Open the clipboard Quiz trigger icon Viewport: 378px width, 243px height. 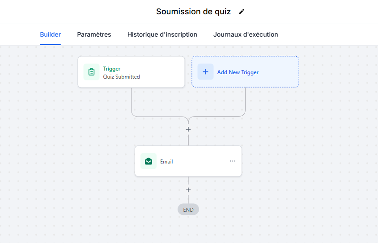point(91,72)
